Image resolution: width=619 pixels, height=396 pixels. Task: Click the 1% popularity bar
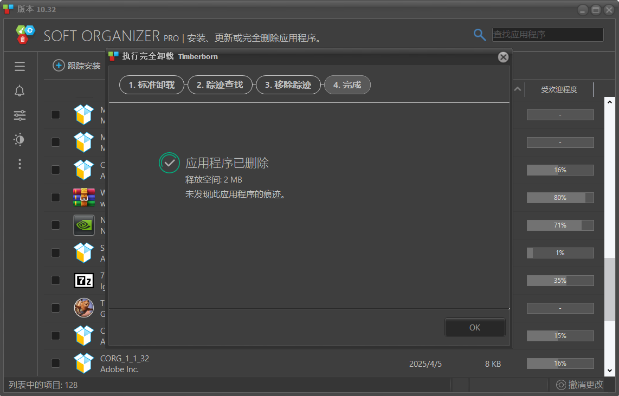tap(560, 253)
